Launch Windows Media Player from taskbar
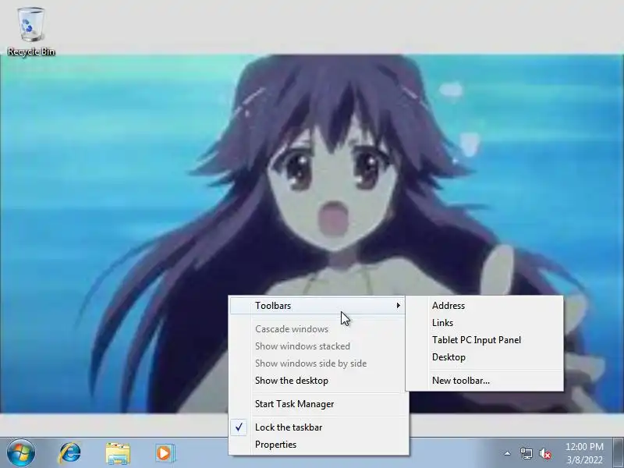This screenshot has height=468, width=624. pos(165,453)
